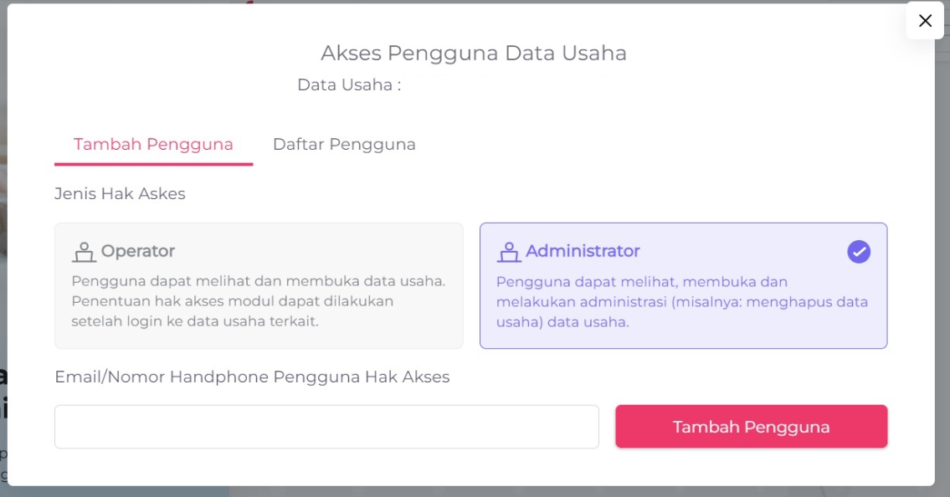The image size is (950, 497).
Task: Click the Operator user icon
Action: [84, 252]
